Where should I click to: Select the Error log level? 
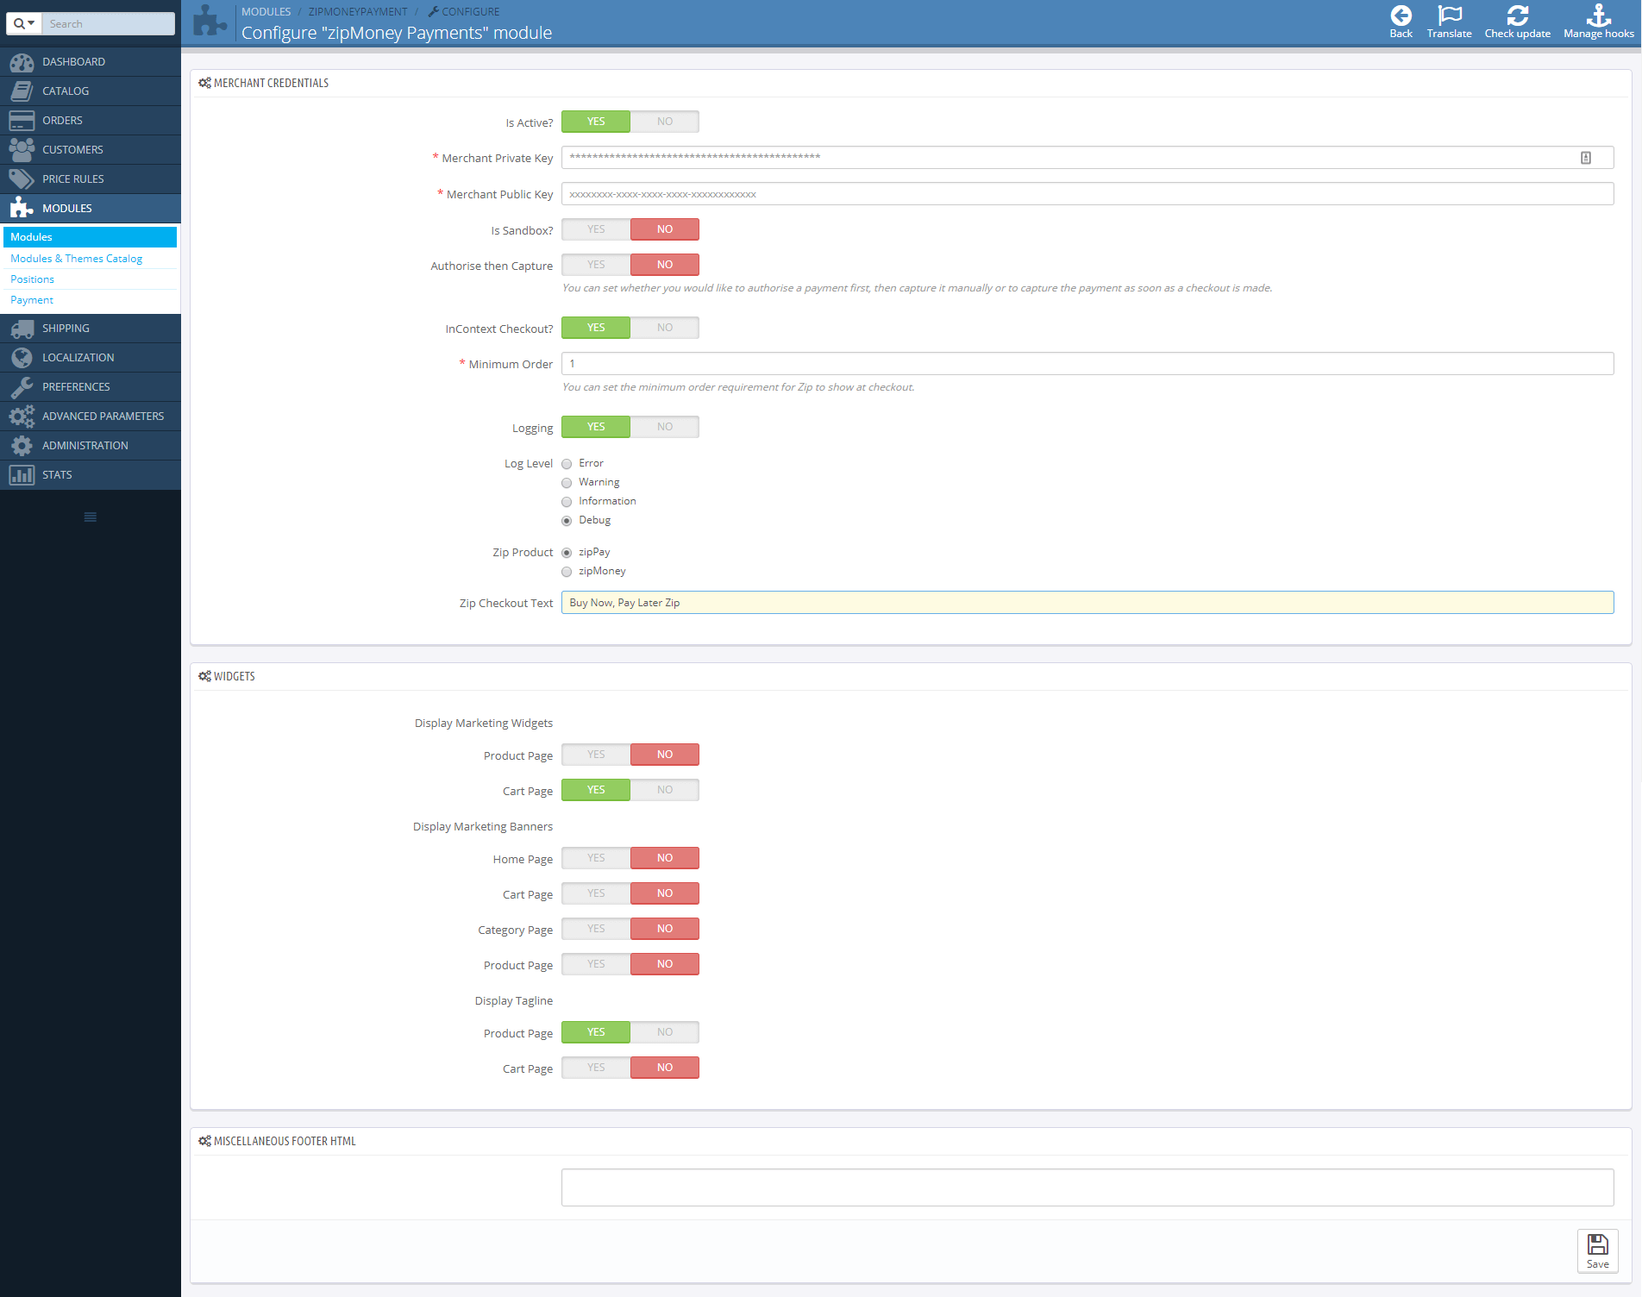pos(567,464)
